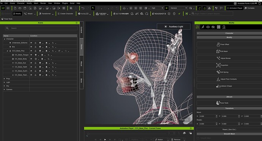Image resolution: width=262 pixels, height=141 pixels.
Task: Open the Mesh menu
Action: click(x=36, y=3)
